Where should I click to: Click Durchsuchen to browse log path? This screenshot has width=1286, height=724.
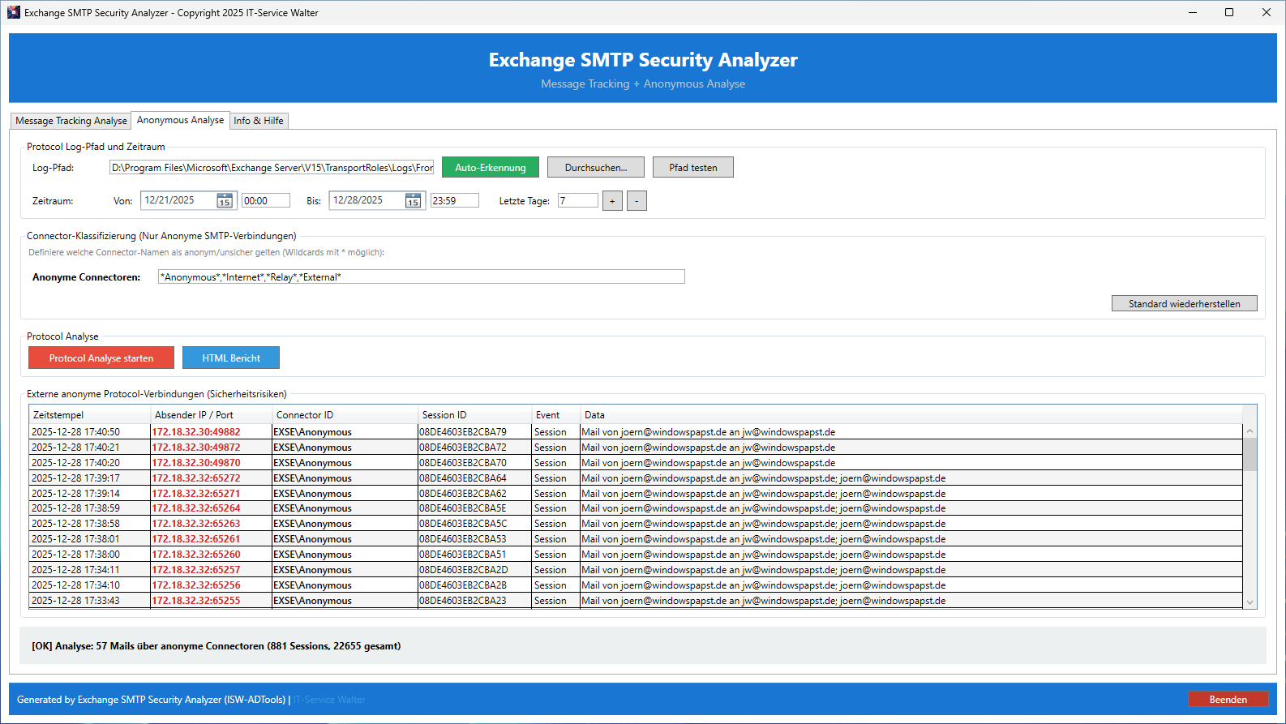pyautogui.click(x=595, y=168)
